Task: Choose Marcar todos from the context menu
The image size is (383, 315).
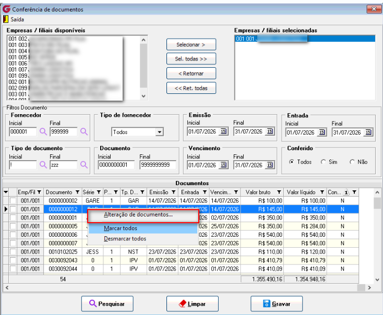Action: click(143, 228)
